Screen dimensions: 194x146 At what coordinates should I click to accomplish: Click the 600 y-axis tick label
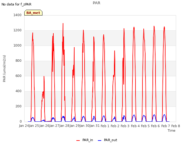18,76
